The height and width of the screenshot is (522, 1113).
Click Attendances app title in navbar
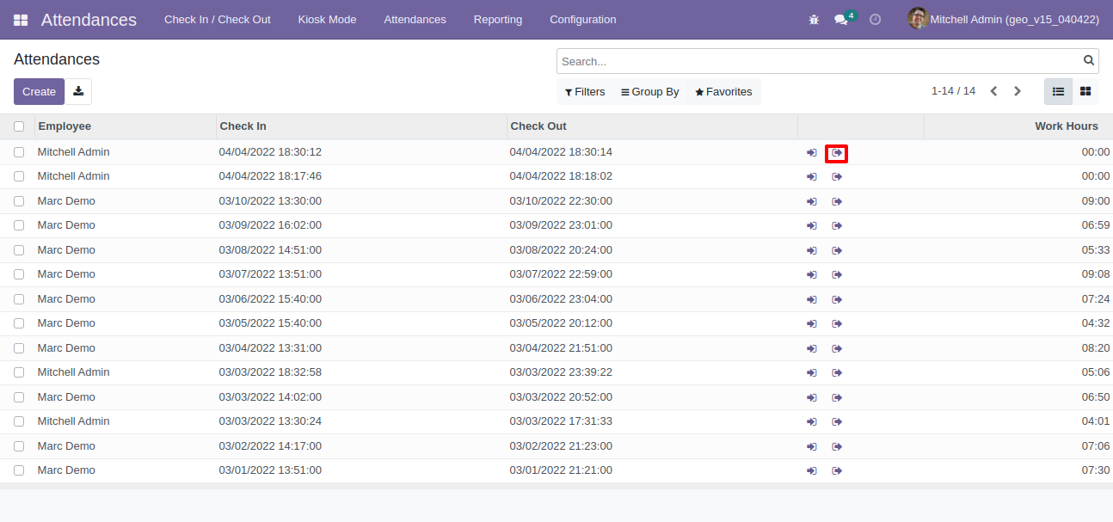(89, 20)
